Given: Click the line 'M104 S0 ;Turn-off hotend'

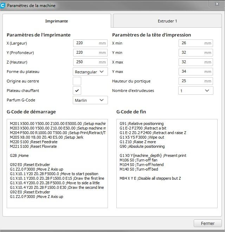Looking at the screenshot, I should pos(142,165).
